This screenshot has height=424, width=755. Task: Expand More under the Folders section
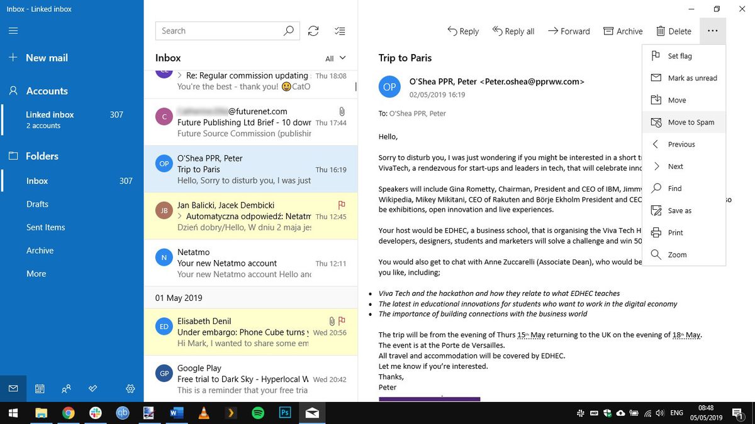pyautogui.click(x=36, y=273)
